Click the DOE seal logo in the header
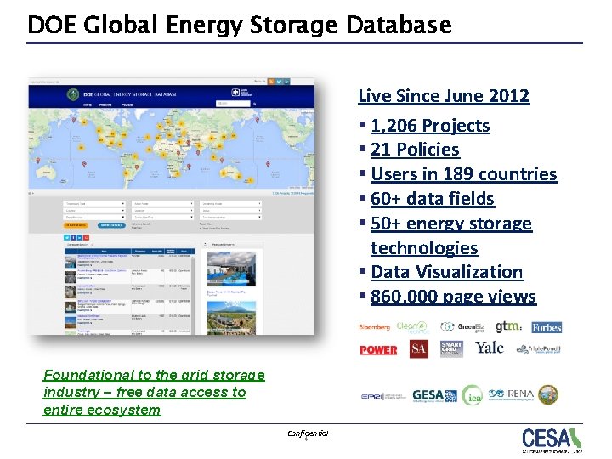 (x=73, y=94)
